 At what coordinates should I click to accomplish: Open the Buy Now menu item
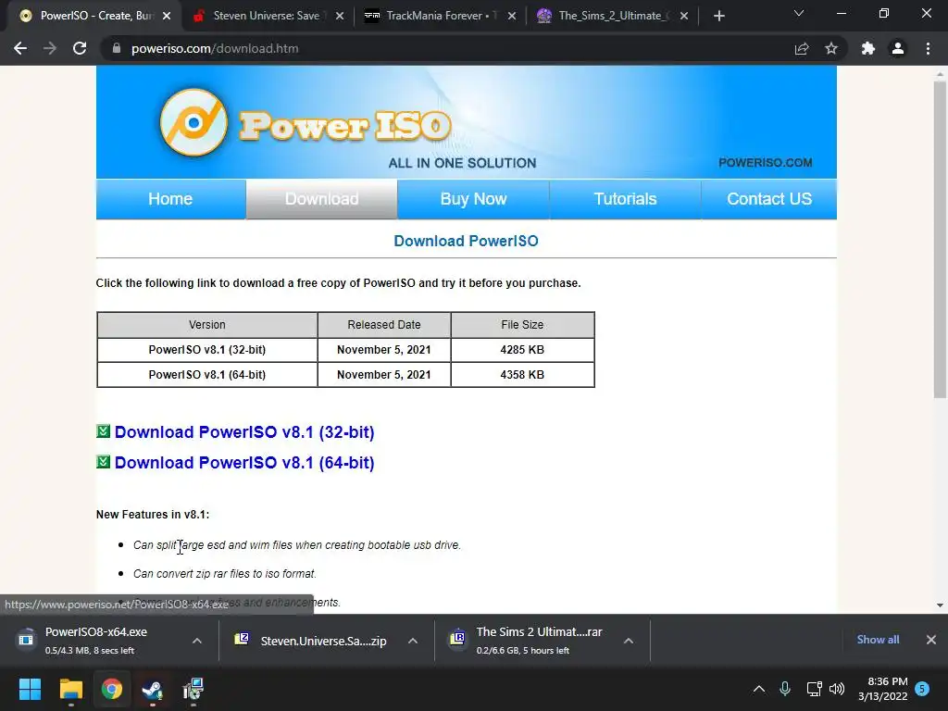(473, 199)
